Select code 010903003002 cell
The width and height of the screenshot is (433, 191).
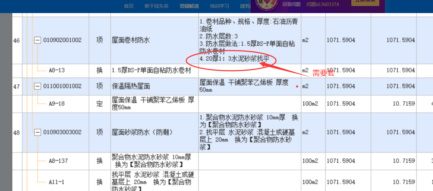pos(62,132)
